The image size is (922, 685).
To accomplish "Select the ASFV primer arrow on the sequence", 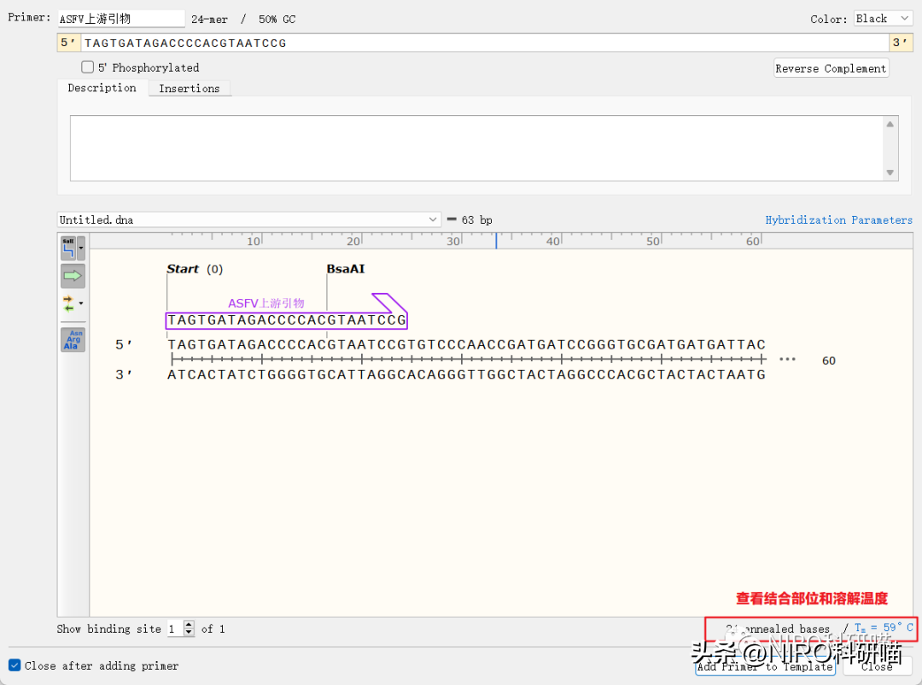I will click(x=287, y=320).
